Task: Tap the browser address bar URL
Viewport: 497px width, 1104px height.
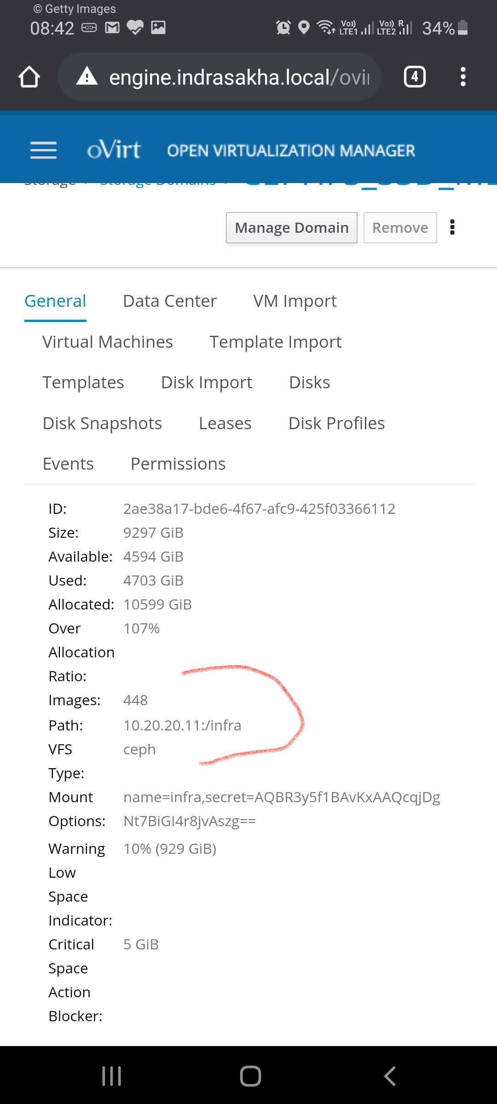Action: click(239, 77)
